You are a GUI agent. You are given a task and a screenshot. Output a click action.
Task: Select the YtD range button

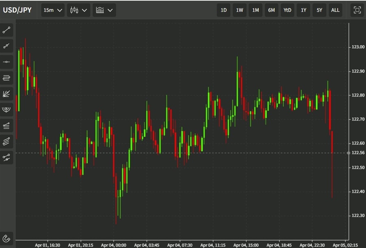click(x=287, y=10)
